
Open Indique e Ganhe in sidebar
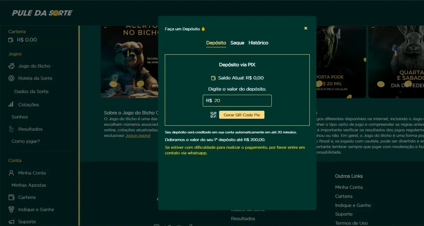[x=36, y=209]
